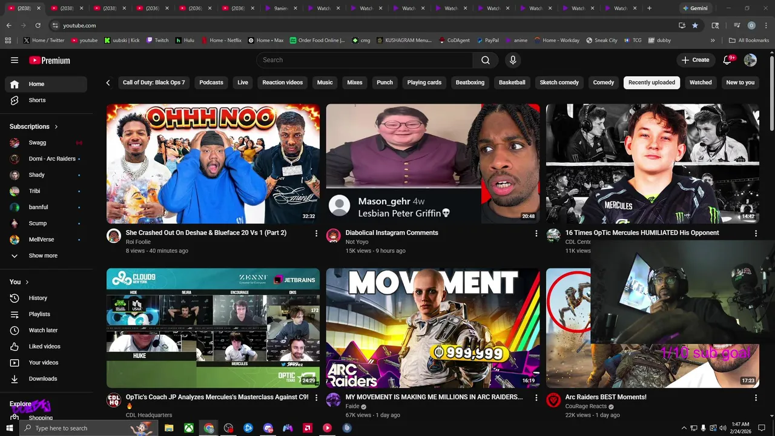Image resolution: width=775 pixels, height=436 pixels.
Task: Select the Watched chip
Action: [x=701, y=82]
